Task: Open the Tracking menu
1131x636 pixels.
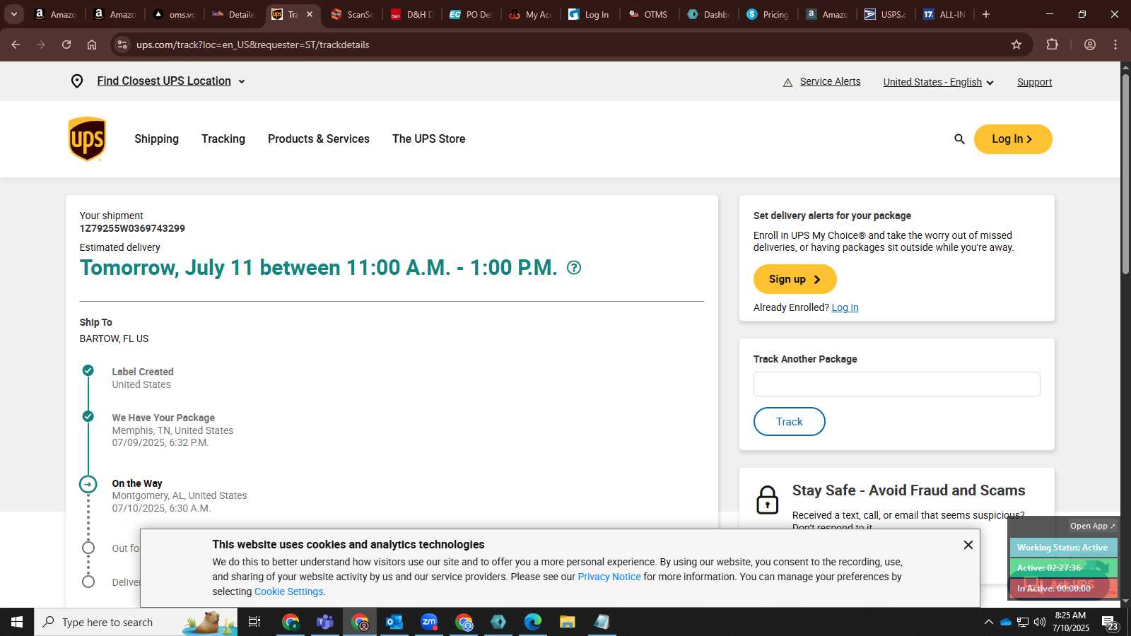Action: click(x=223, y=139)
